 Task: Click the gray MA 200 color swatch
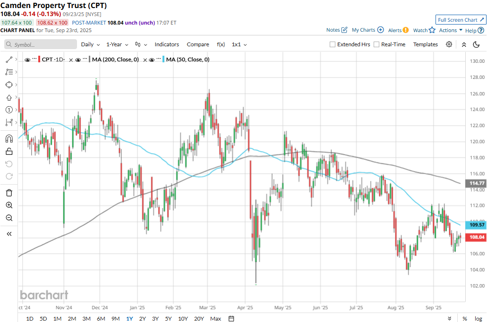(x=89, y=59)
